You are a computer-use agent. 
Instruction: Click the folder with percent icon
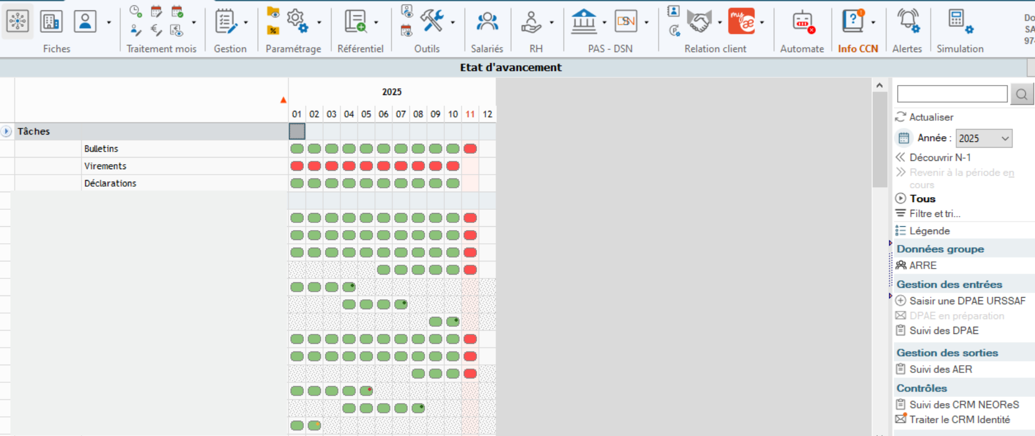273,30
